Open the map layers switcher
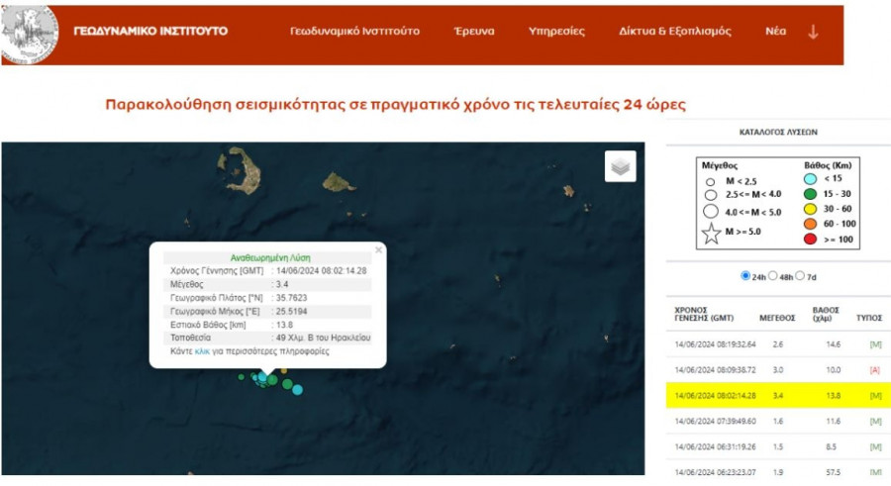Screen dimensions: 891x486 (621, 167)
